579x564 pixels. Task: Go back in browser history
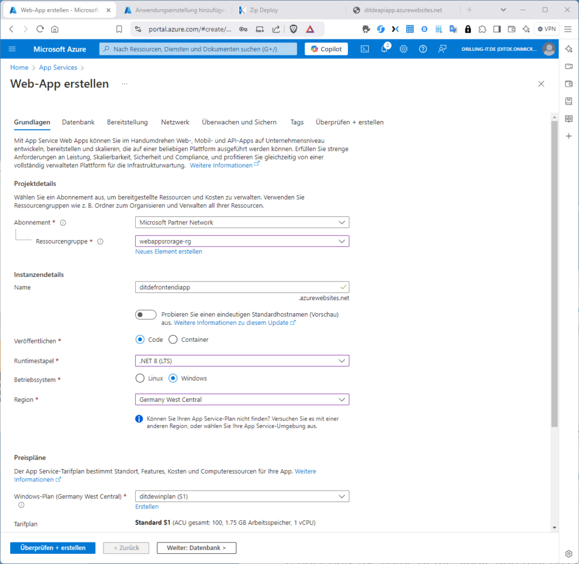coord(11,29)
